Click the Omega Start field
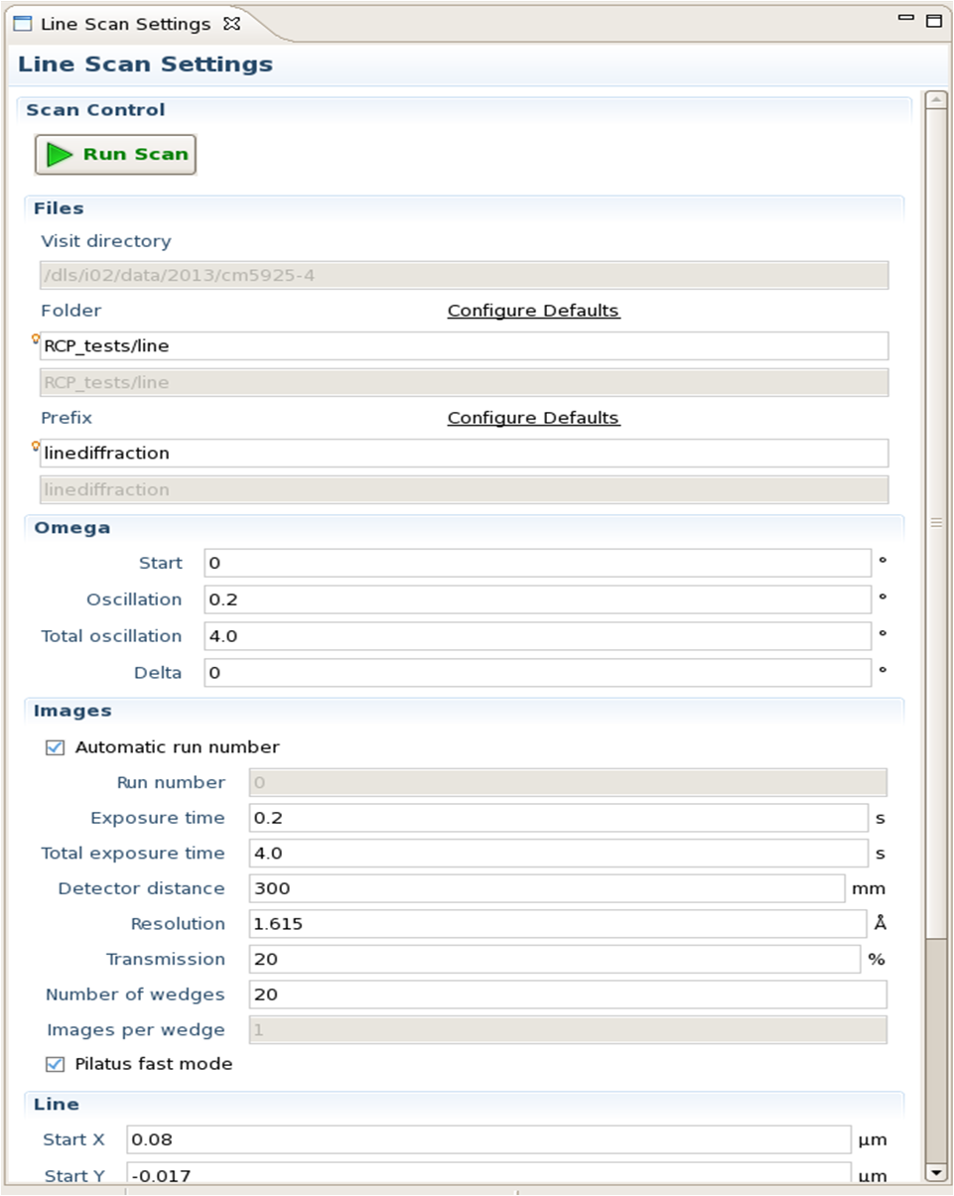The image size is (954, 1196). point(538,563)
